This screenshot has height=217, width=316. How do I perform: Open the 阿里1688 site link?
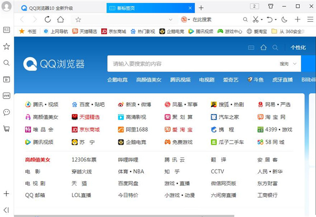[133, 130]
